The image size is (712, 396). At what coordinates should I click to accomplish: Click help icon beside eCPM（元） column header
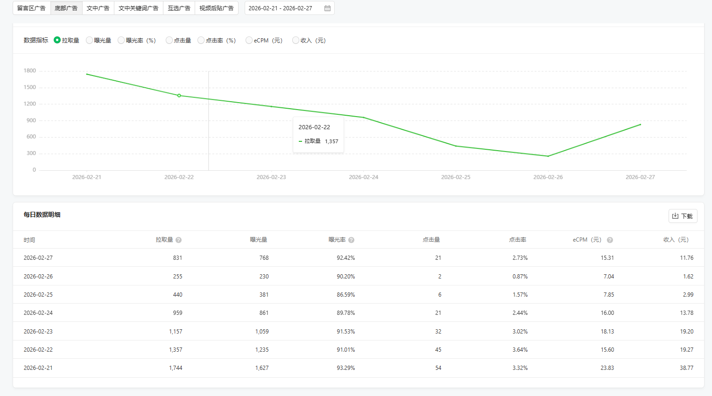610,240
